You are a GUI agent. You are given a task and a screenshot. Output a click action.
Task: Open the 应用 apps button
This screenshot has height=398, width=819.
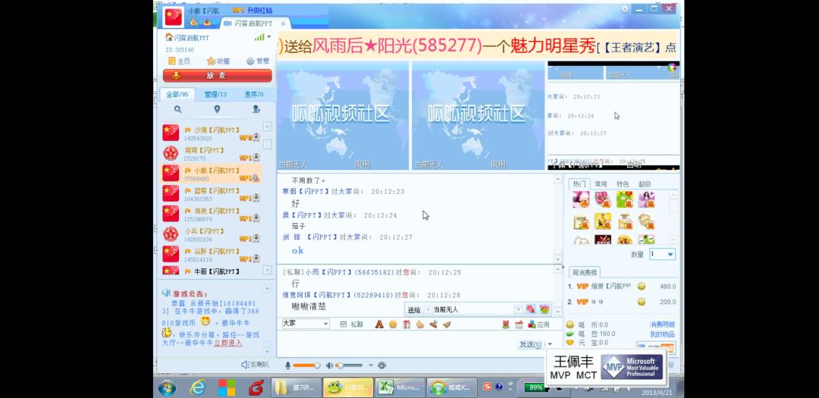click(x=538, y=324)
